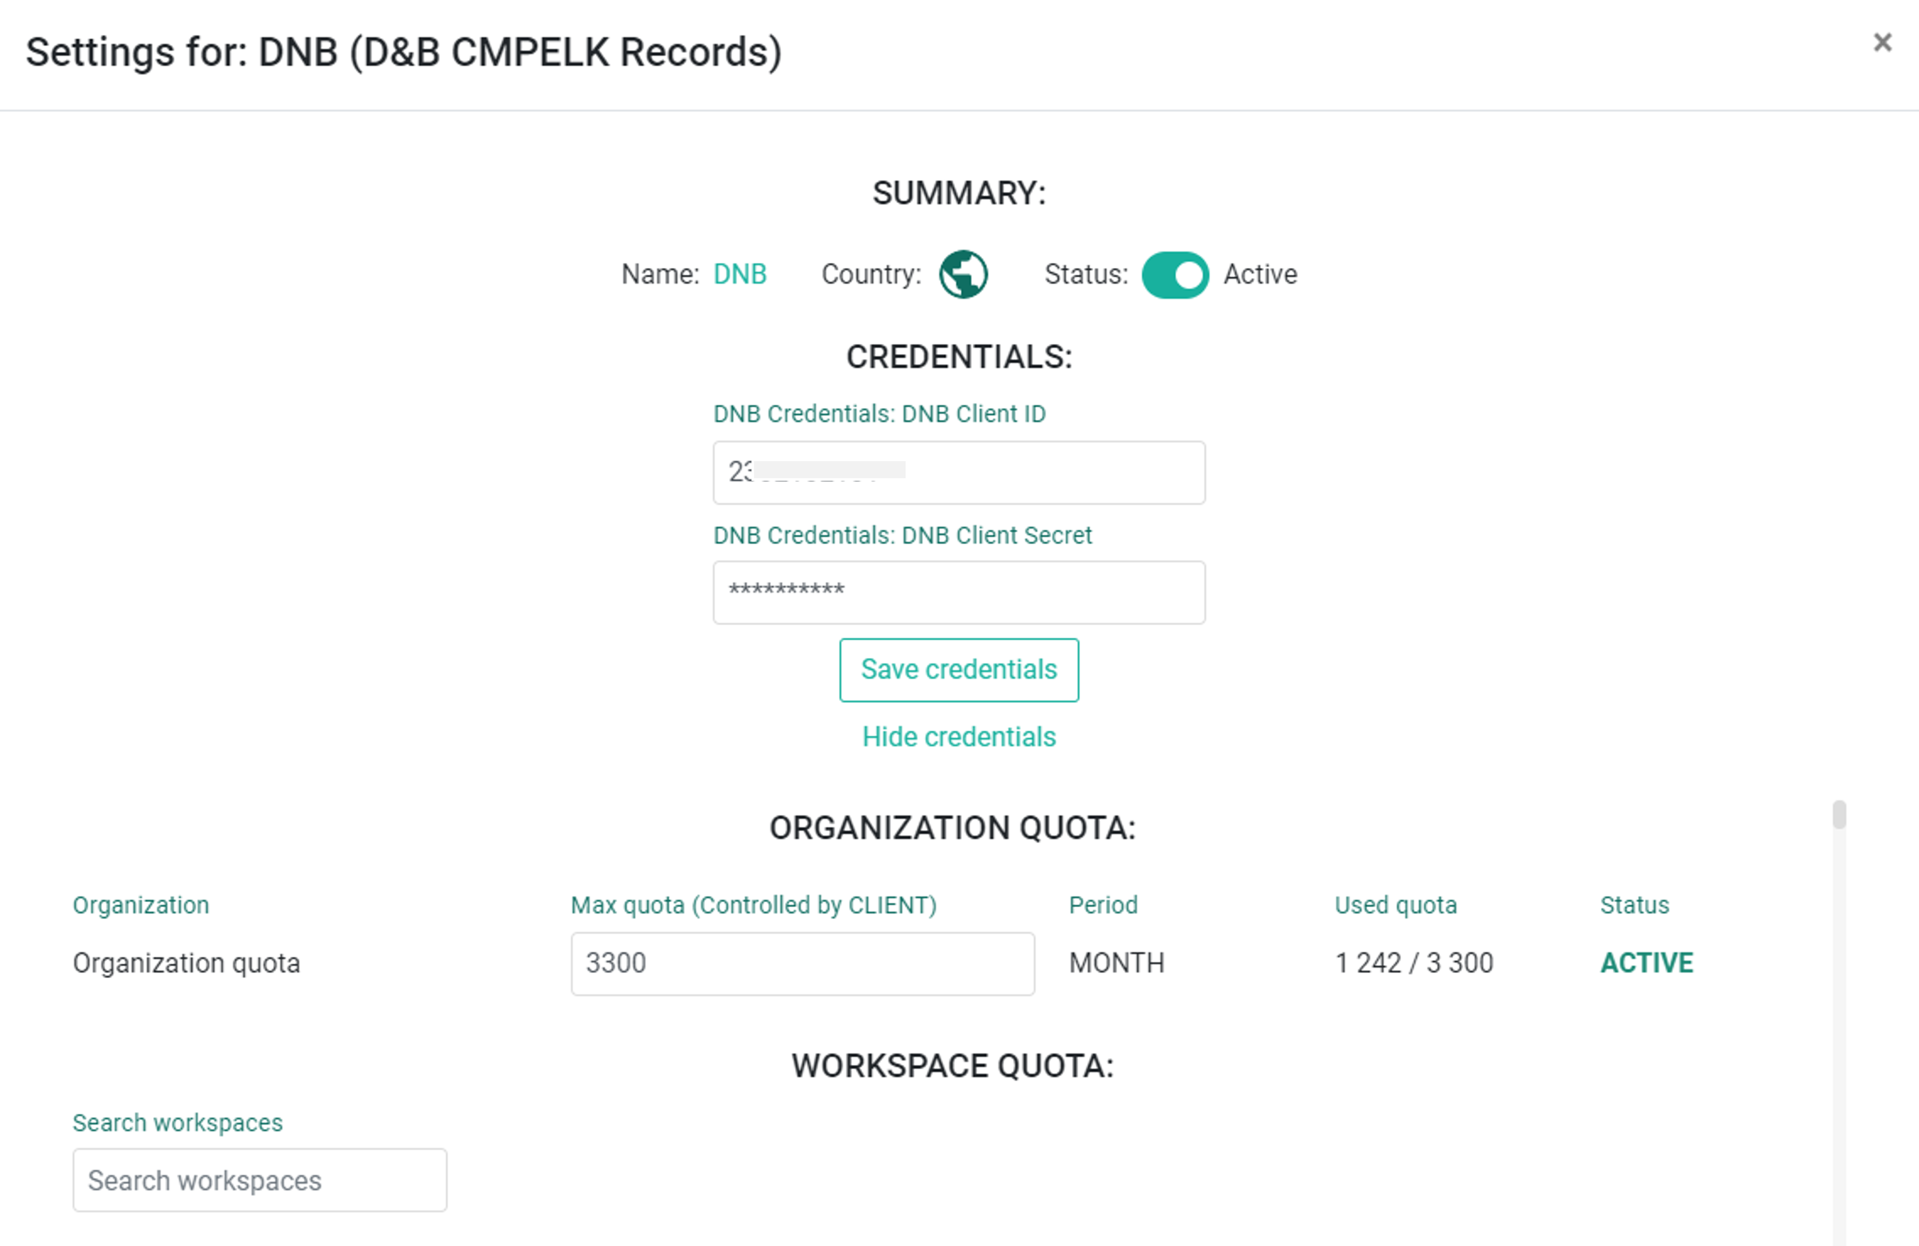The image size is (1919, 1246).
Task: Click the DNB Client Secret field
Action: [958, 593]
